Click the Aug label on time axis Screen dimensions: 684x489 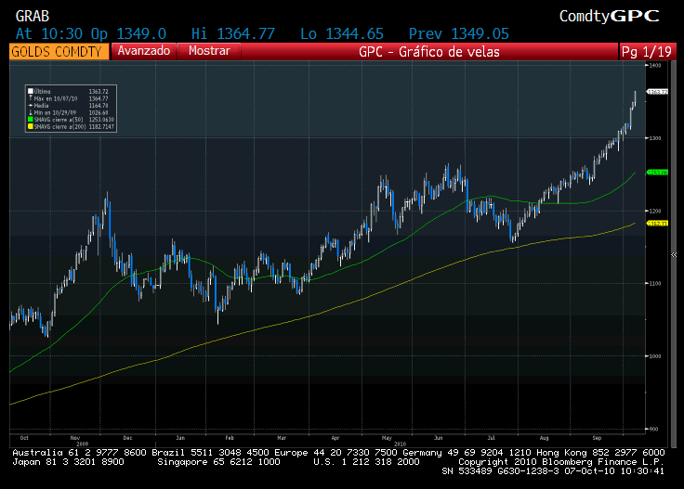(x=544, y=438)
